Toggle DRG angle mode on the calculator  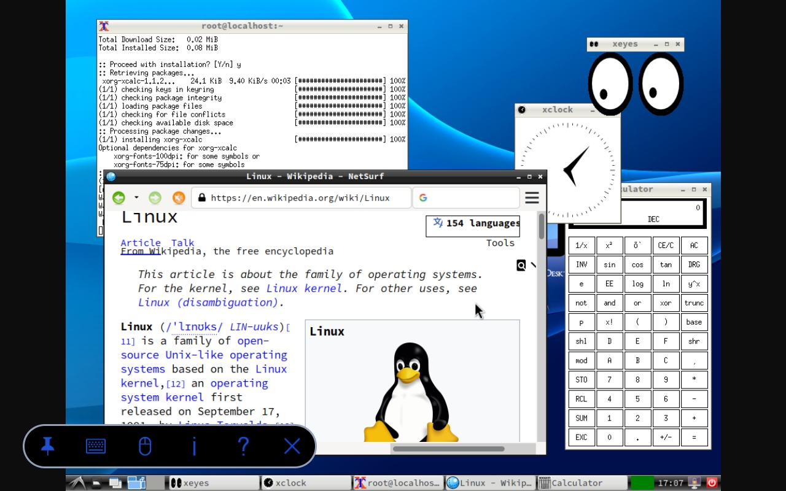click(694, 264)
